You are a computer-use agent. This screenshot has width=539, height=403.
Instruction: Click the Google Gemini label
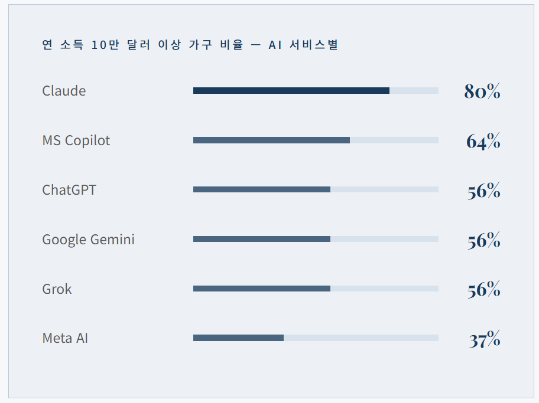coord(88,240)
